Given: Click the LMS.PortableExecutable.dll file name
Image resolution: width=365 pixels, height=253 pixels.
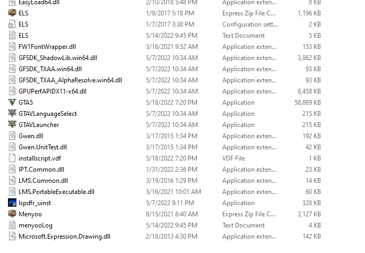Looking at the screenshot, I should tap(57, 192).
